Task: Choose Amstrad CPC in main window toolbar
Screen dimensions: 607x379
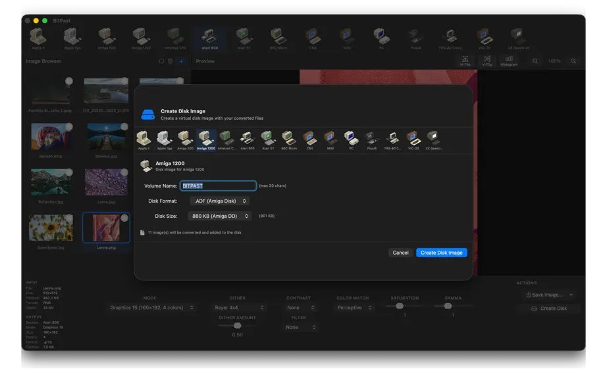Action: click(x=175, y=39)
